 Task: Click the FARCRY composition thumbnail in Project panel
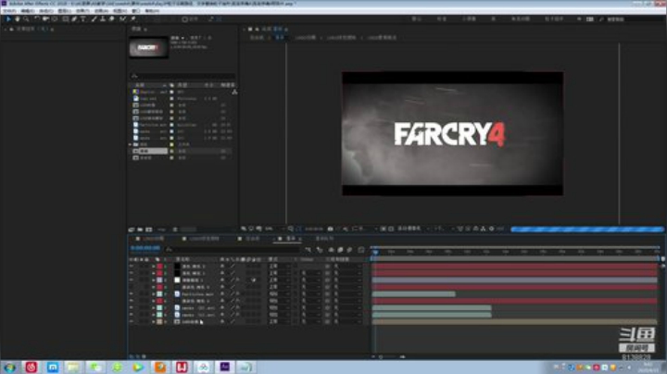(149, 47)
